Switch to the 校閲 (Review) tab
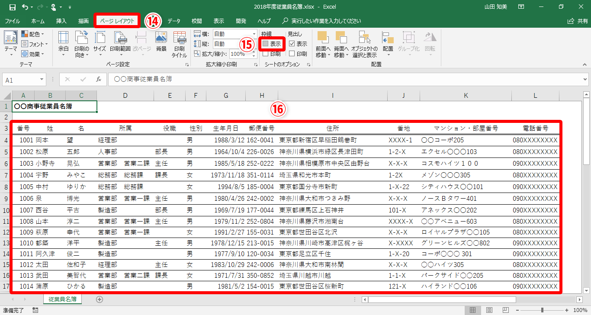Image resolution: width=591 pixels, height=315 pixels. tap(197, 21)
